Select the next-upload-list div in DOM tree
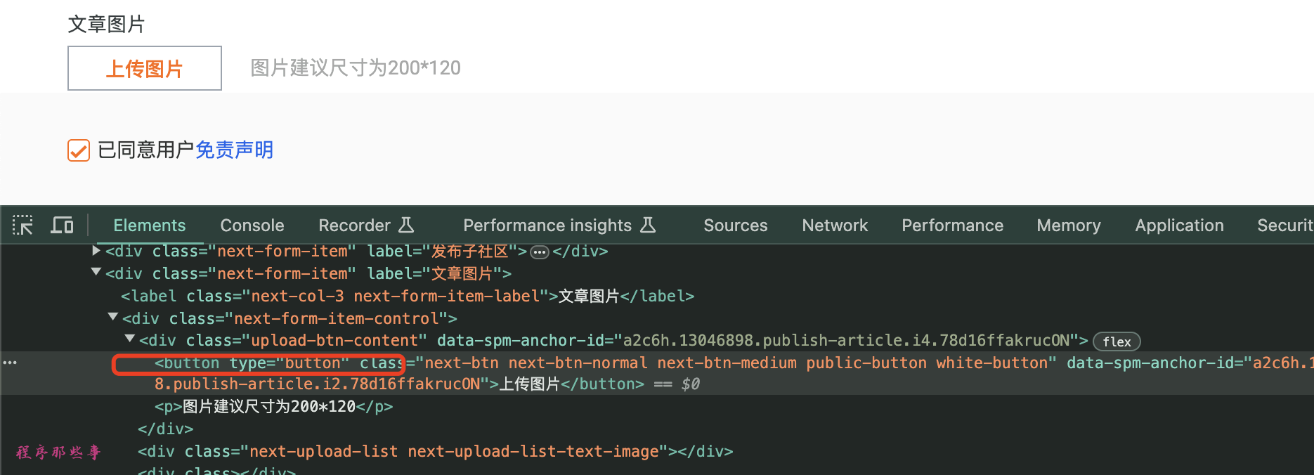Viewport: 1314px width, 475px height. tap(436, 452)
